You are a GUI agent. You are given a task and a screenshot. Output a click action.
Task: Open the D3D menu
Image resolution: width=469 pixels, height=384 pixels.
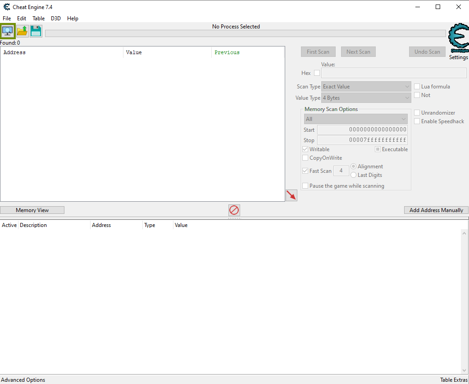pos(55,18)
